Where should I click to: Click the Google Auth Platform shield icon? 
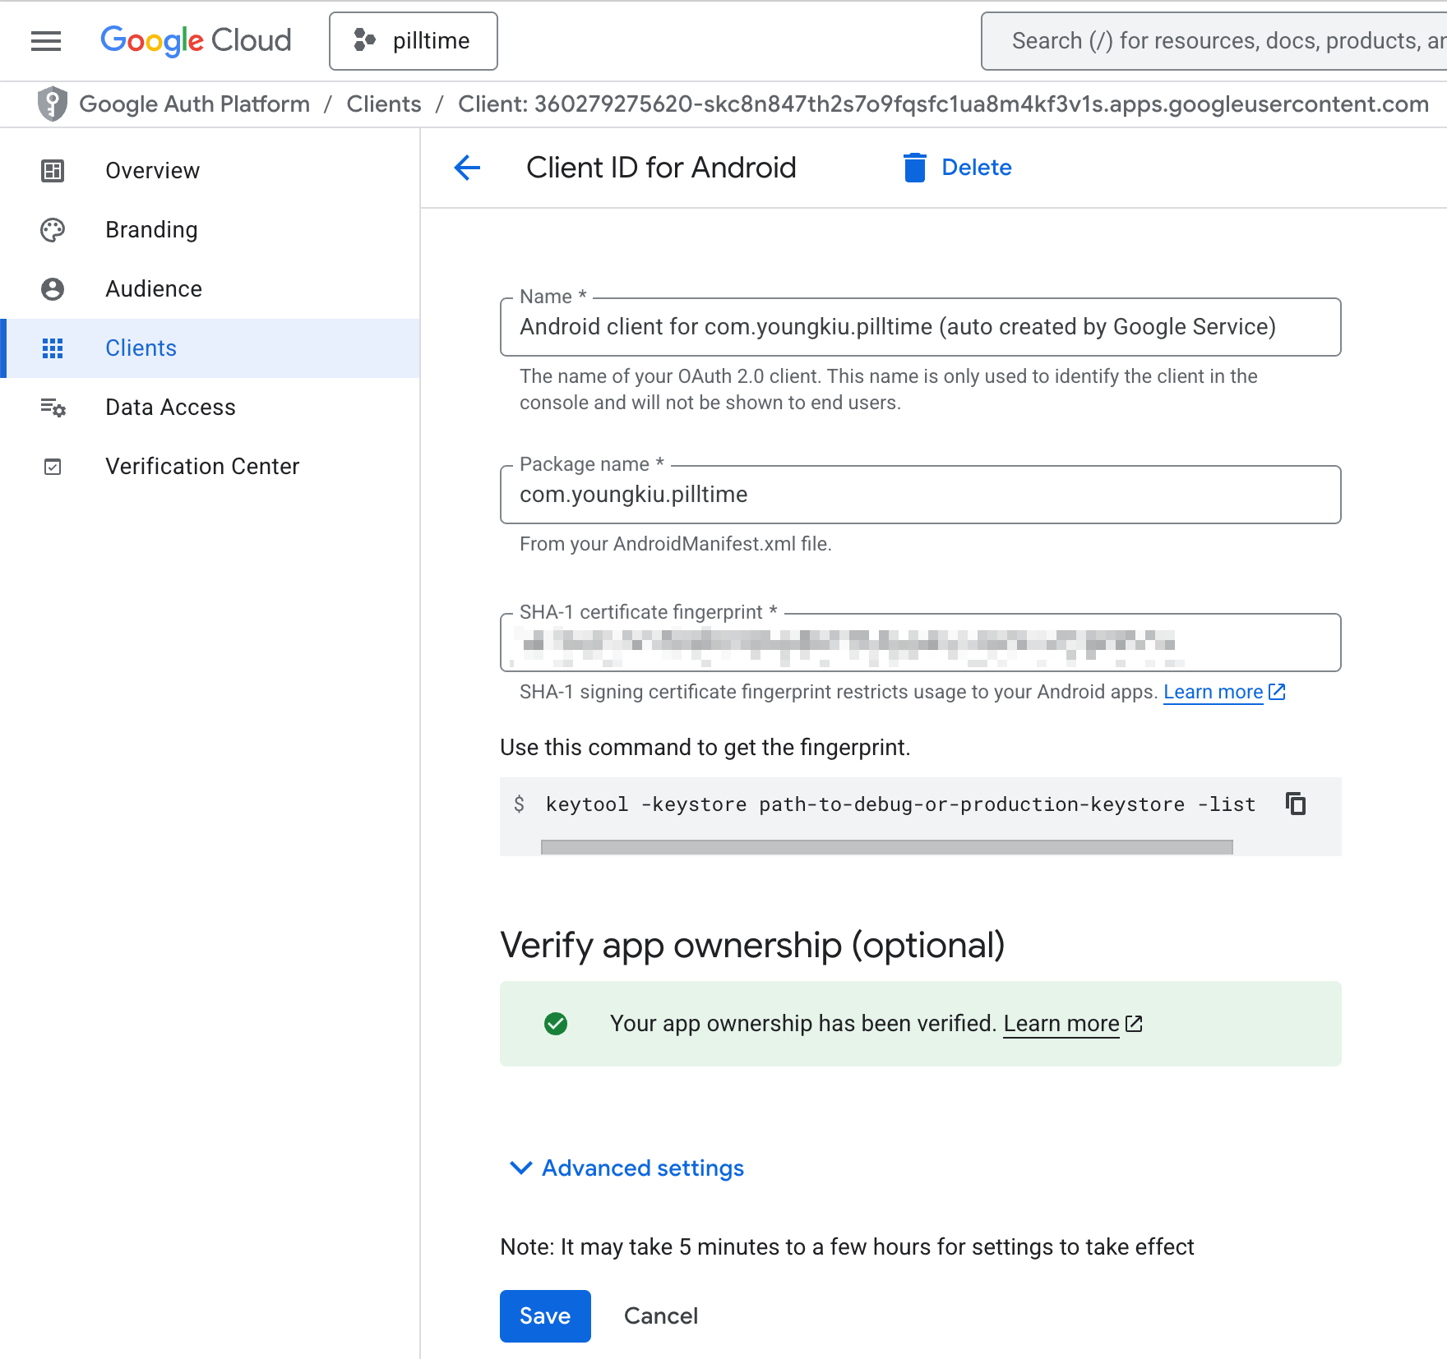pos(53,104)
